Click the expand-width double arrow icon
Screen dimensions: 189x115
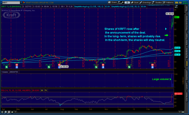[x=183, y=112]
